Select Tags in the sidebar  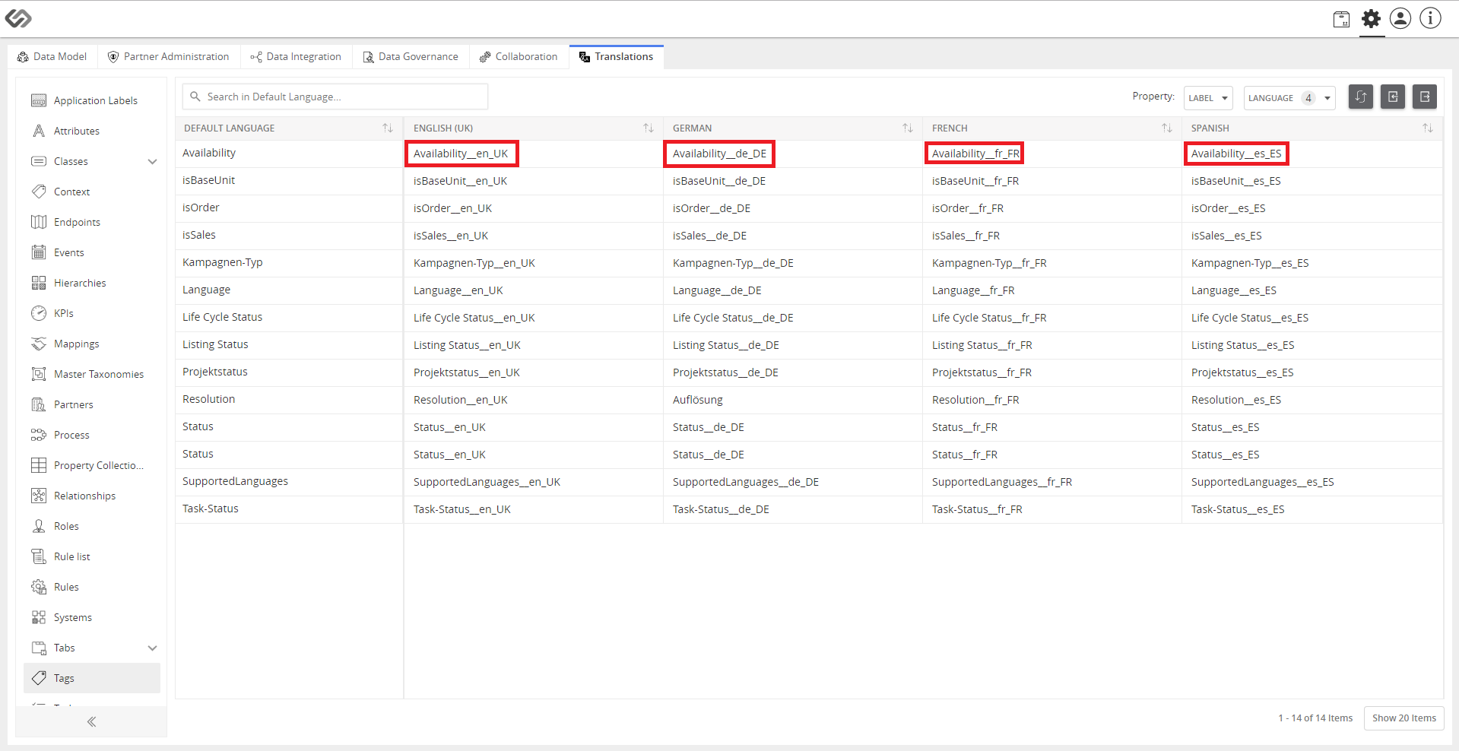click(92, 678)
